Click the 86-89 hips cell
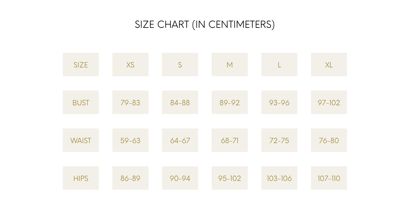 130,178
